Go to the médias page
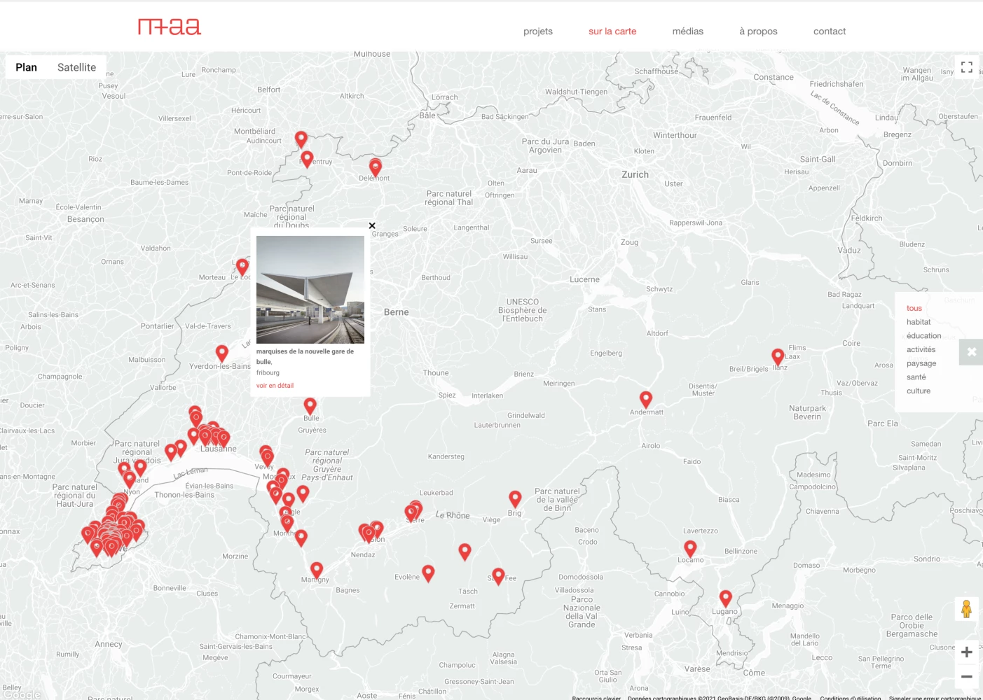 click(x=687, y=31)
